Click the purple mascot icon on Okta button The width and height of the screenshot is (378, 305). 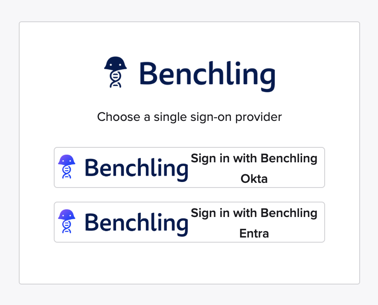67,167
